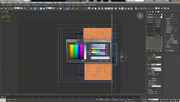Screen dimensions: 180x102
Task: Click the ViewCube in the viewport corner
Action: pyautogui.click(x=140, y=16)
